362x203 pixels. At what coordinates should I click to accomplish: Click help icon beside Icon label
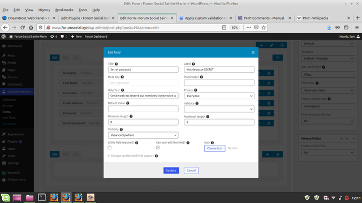point(213,143)
